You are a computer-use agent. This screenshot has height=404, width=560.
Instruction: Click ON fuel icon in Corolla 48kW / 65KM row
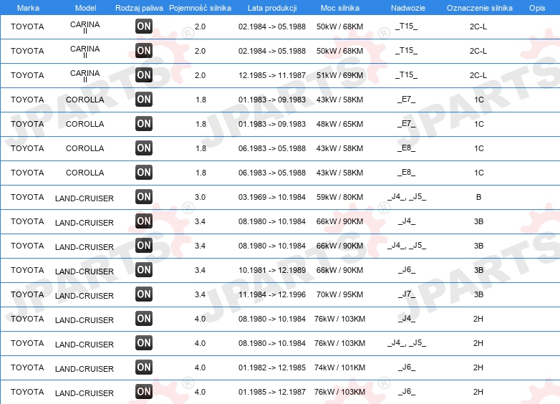tap(144, 124)
